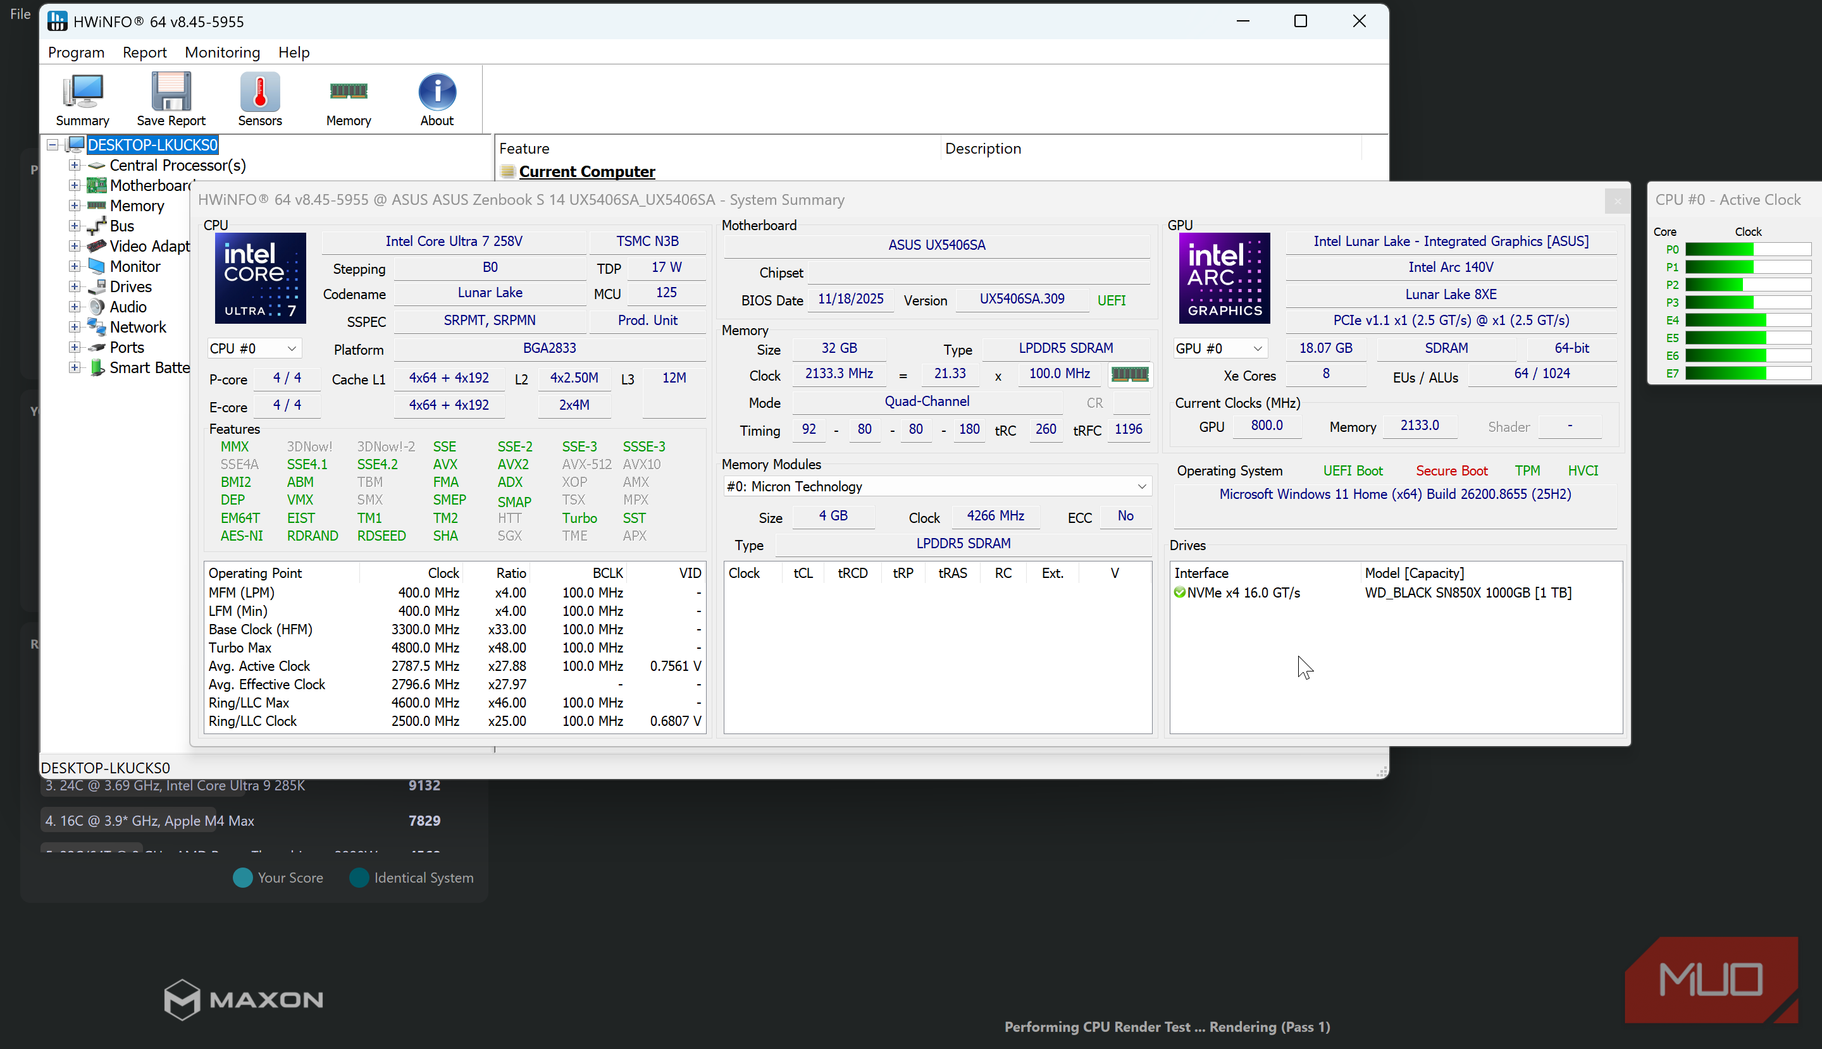This screenshot has width=1822, height=1049.
Task: Select the Network tree icon
Action: (x=97, y=327)
